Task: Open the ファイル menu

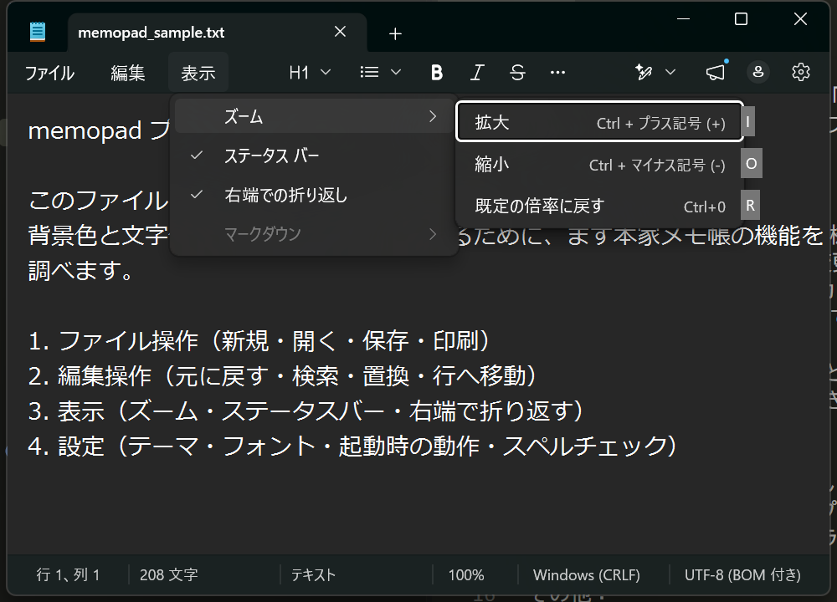Action: [49, 73]
